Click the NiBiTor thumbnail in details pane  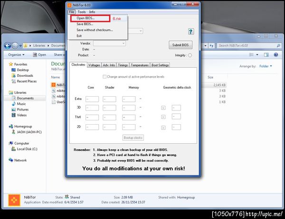point(14,200)
